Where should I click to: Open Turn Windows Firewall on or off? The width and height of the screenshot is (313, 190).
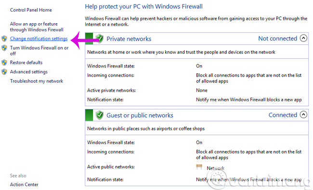[39, 51]
